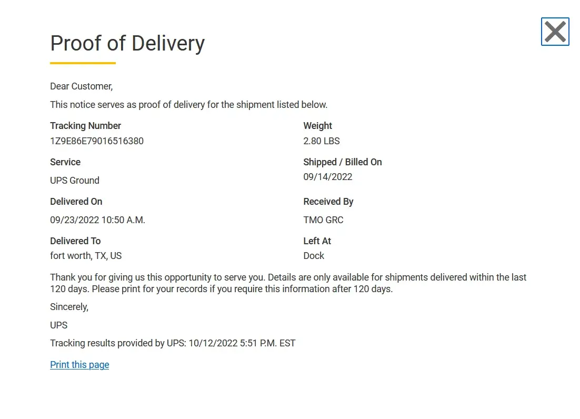This screenshot has width=580, height=419.
Task: Click the Print this page link
Action: click(79, 365)
